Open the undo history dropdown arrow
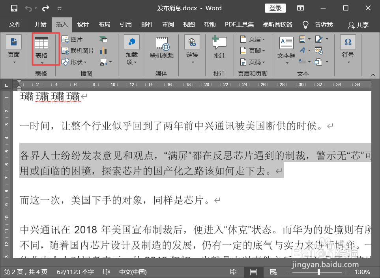The image size is (380, 278). [x=36, y=9]
